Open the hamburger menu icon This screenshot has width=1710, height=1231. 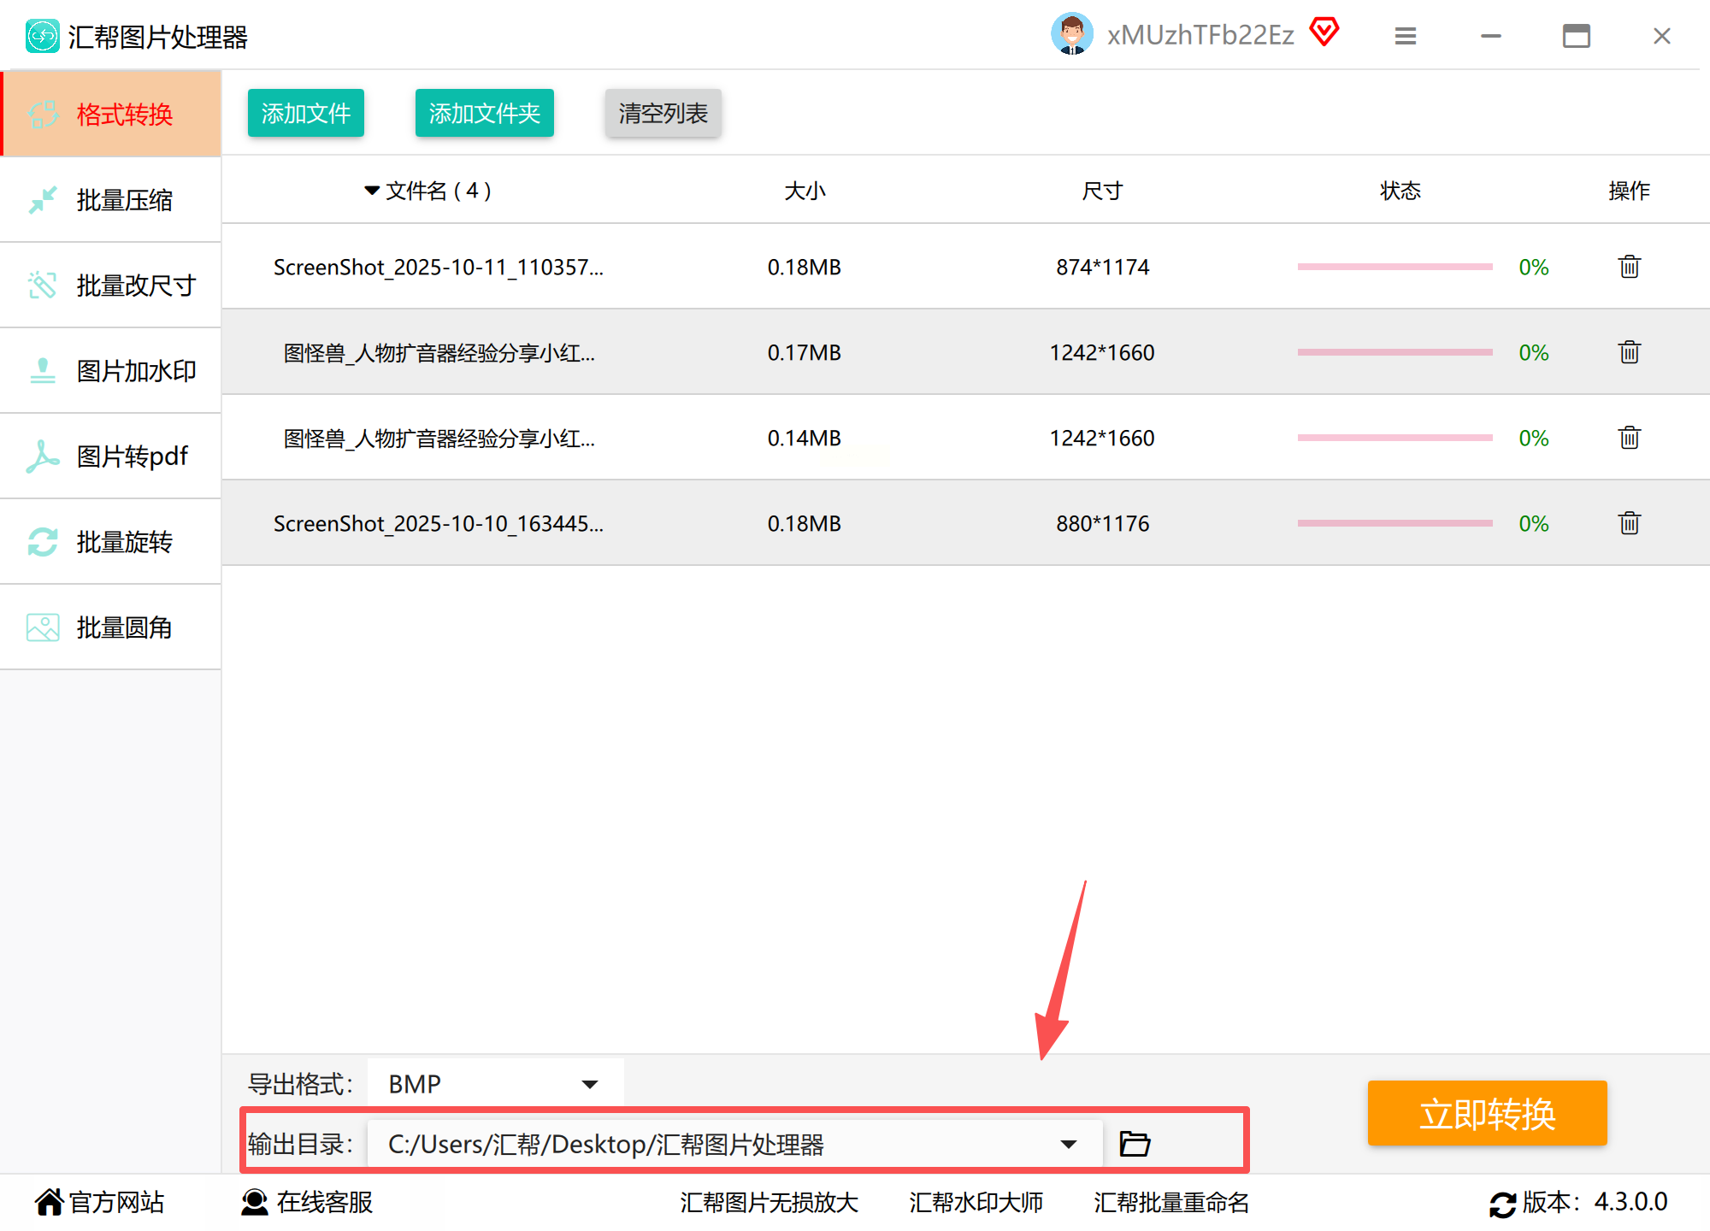(1405, 36)
